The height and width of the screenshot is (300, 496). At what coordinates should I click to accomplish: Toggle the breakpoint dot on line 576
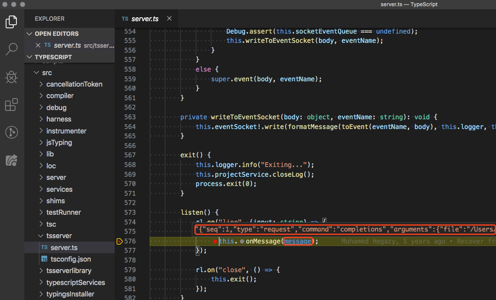tap(215, 241)
